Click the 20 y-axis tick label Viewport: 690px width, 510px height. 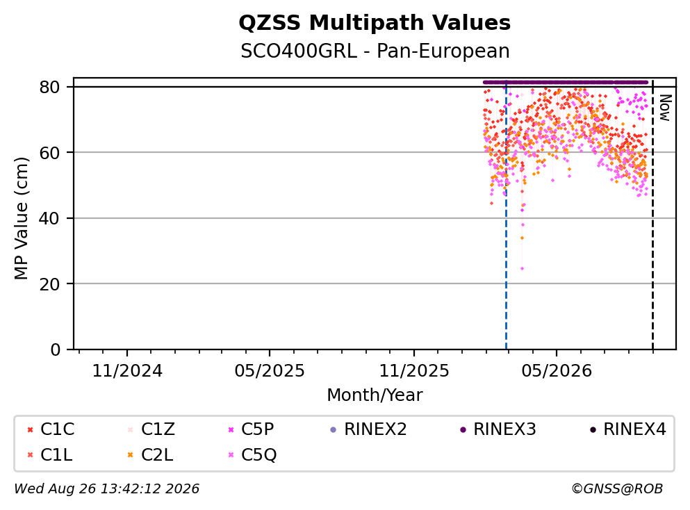tap(50, 283)
